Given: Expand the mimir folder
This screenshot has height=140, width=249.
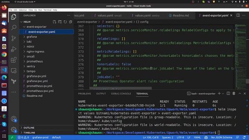Looking at the screenshot, I should coord(46,47).
